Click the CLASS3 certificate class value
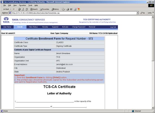 [60, 42]
